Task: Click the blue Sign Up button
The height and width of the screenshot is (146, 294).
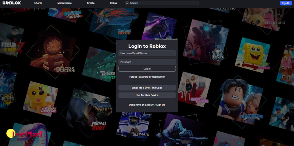Action: pos(286,3)
